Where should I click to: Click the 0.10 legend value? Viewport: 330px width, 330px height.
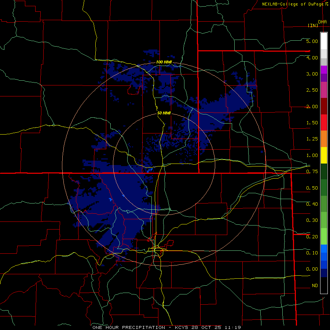click(x=312, y=253)
